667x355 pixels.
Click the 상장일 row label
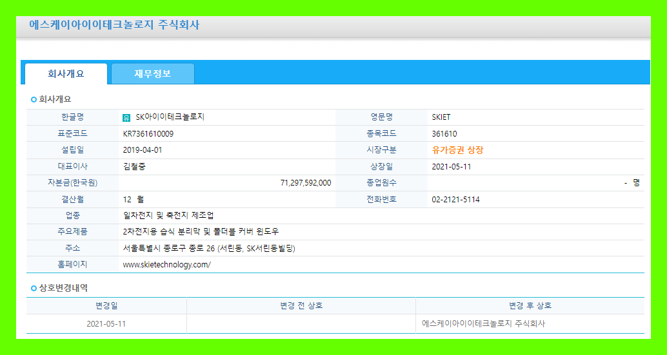382,166
